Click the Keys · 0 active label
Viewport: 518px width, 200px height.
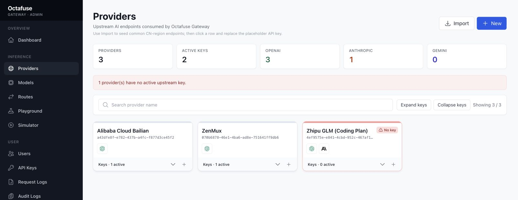pos(321,165)
